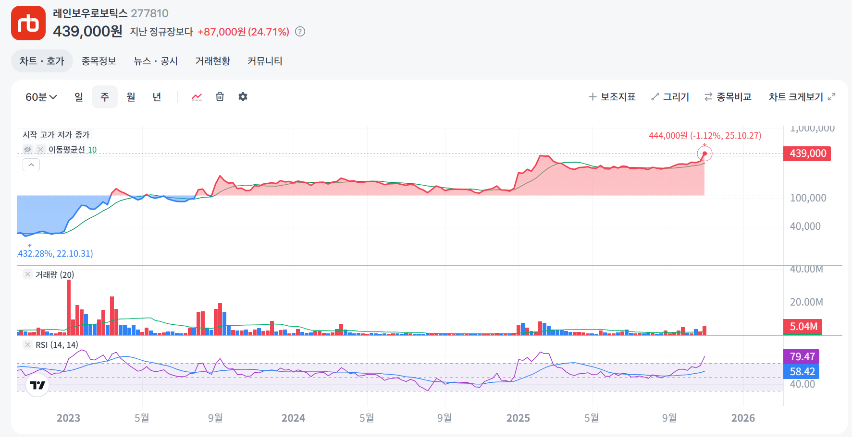Open chart settings gear icon

click(x=243, y=97)
